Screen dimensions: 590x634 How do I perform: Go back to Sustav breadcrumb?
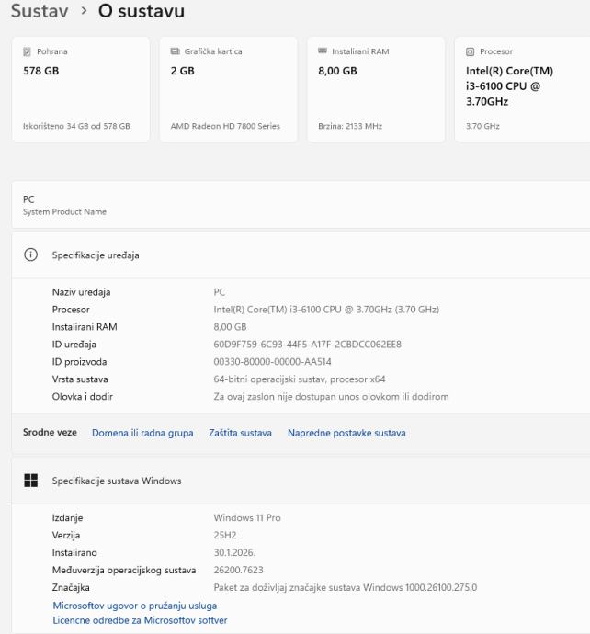pos(41,12)
